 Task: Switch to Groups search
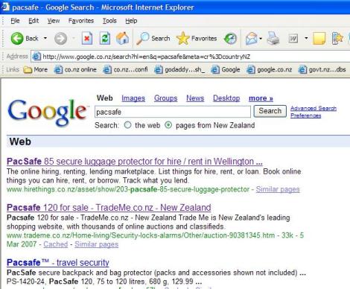point(166,98)
